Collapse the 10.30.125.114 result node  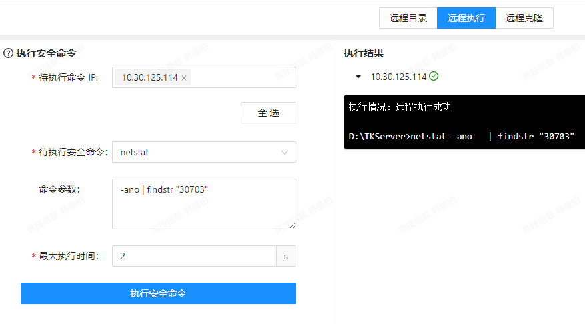tap(358, 77)
